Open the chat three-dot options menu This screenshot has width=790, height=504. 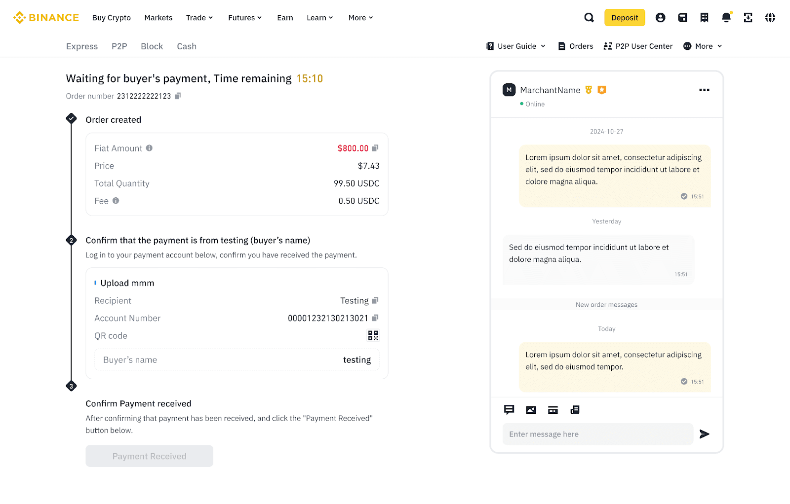[704, 90]
